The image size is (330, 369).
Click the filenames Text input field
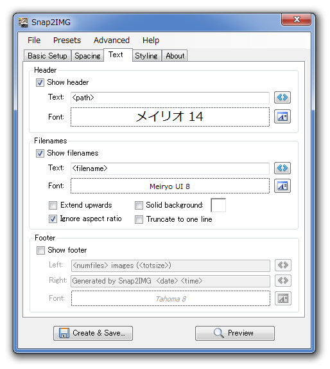pyautogui.click(x=170, y=168)
